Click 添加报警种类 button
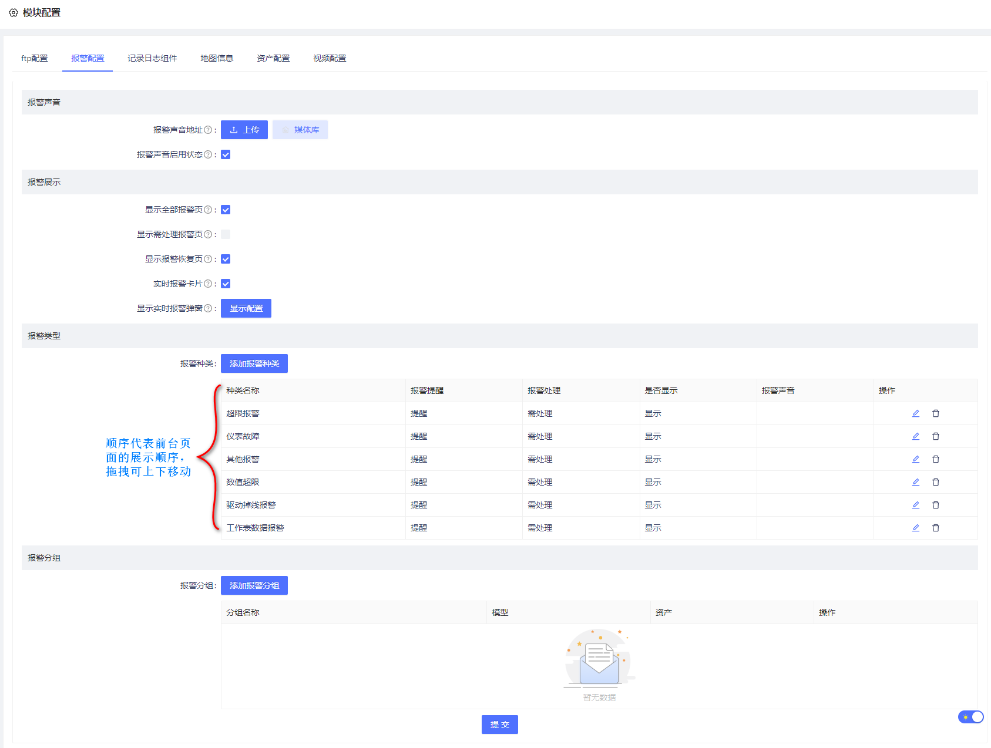This screenshot has width=991, height=748. [x=254, y=363]
